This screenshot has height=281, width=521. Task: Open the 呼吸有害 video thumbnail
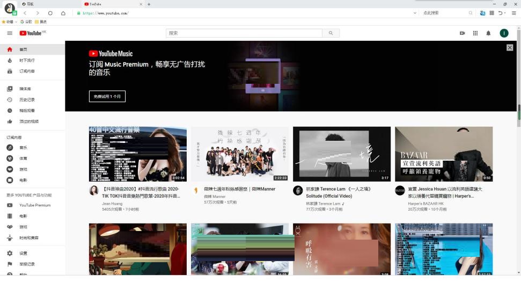tap(342, 249)
